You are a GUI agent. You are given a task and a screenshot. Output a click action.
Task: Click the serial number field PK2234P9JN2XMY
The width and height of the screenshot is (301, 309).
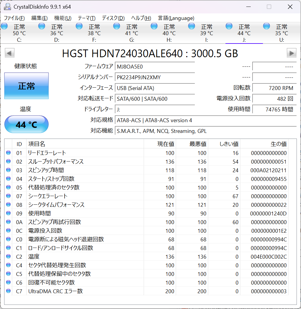tap(155, 77)
